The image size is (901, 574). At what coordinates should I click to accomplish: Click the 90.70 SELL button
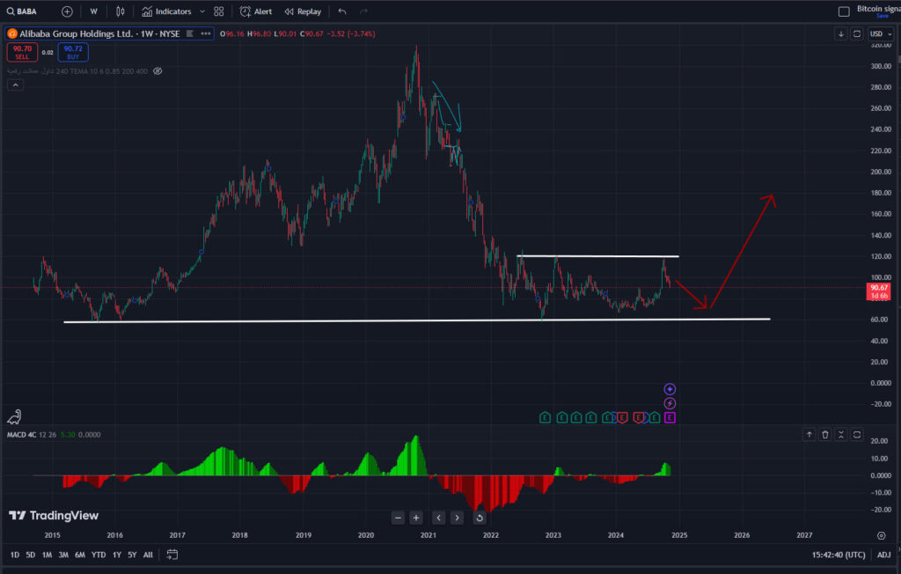tap(22, 52)
